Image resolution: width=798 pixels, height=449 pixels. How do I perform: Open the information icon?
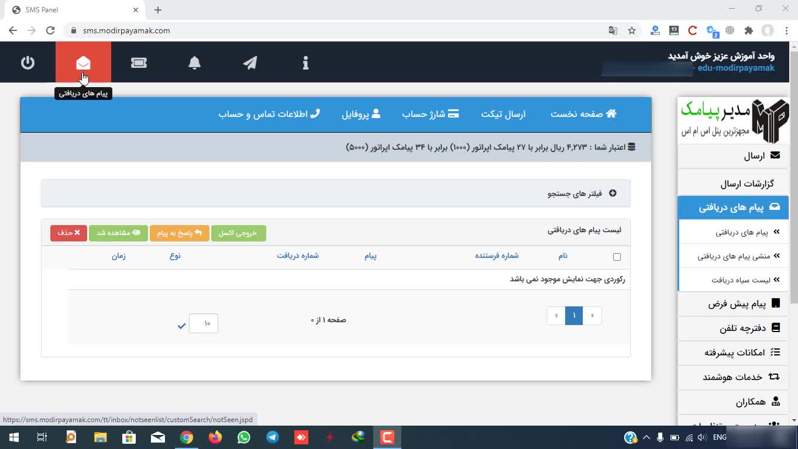coord(305,63)
